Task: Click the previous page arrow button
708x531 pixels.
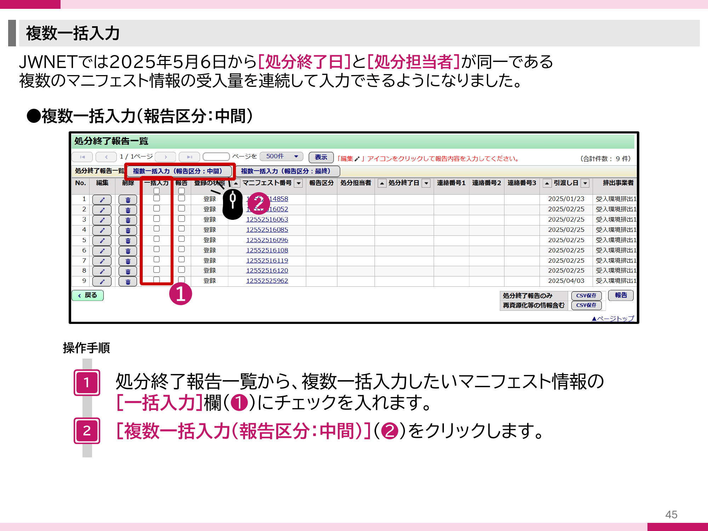Action: point(106,157)
